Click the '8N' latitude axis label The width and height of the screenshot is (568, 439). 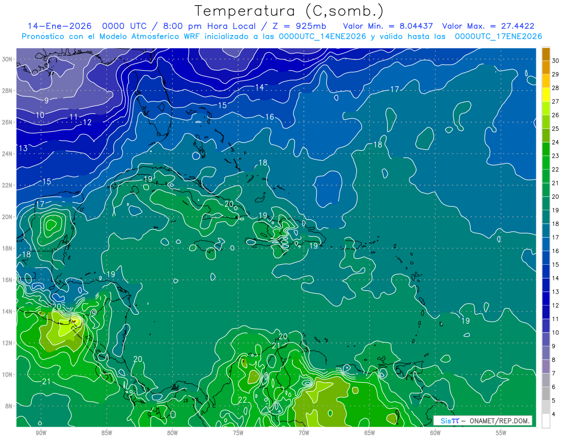click(9, 406)
